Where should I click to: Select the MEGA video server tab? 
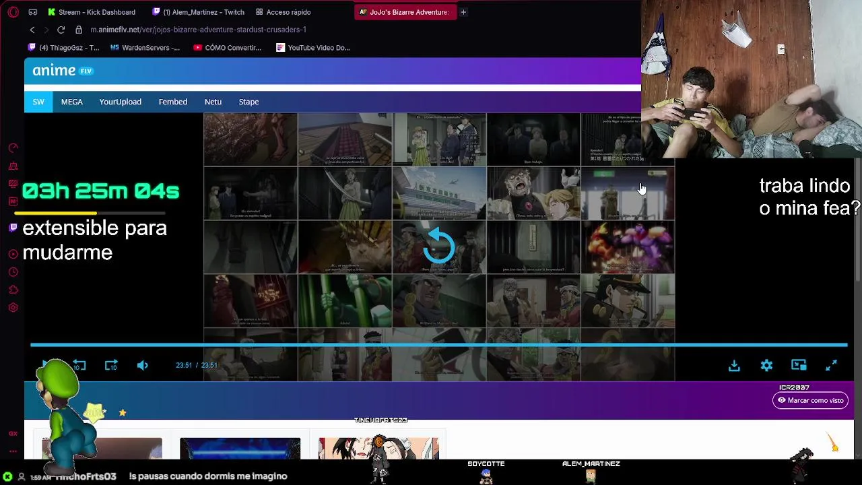click(72, 102)
